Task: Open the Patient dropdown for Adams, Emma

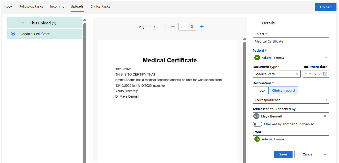Action: coord(326,58)
